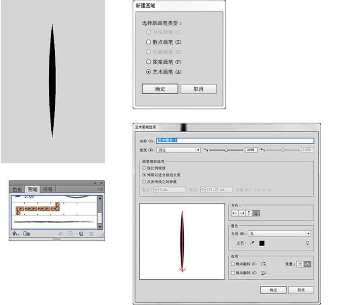Click 取消 in the art brush options dialog

pos(301,290)
